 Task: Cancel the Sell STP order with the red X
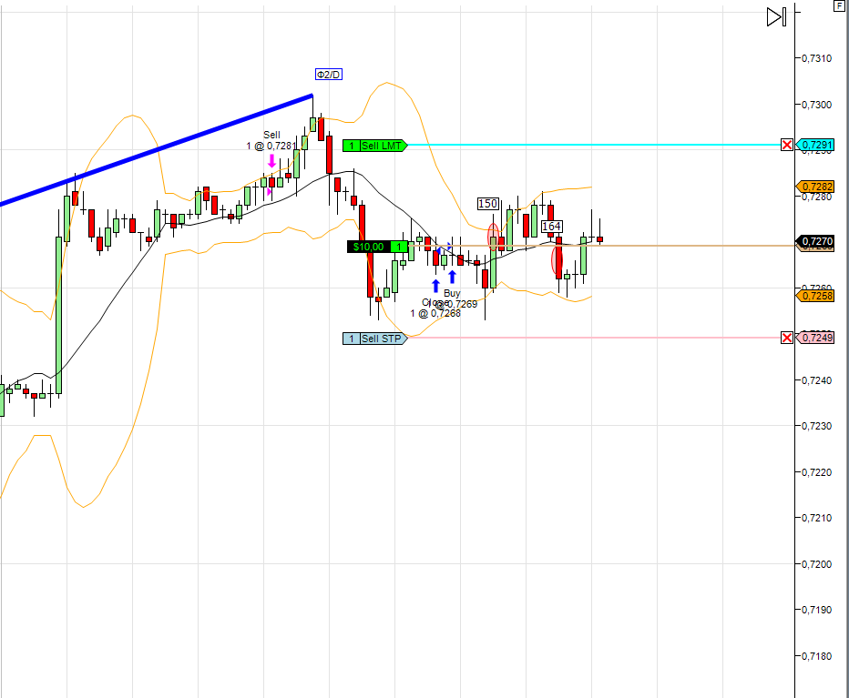click(787, 339)
